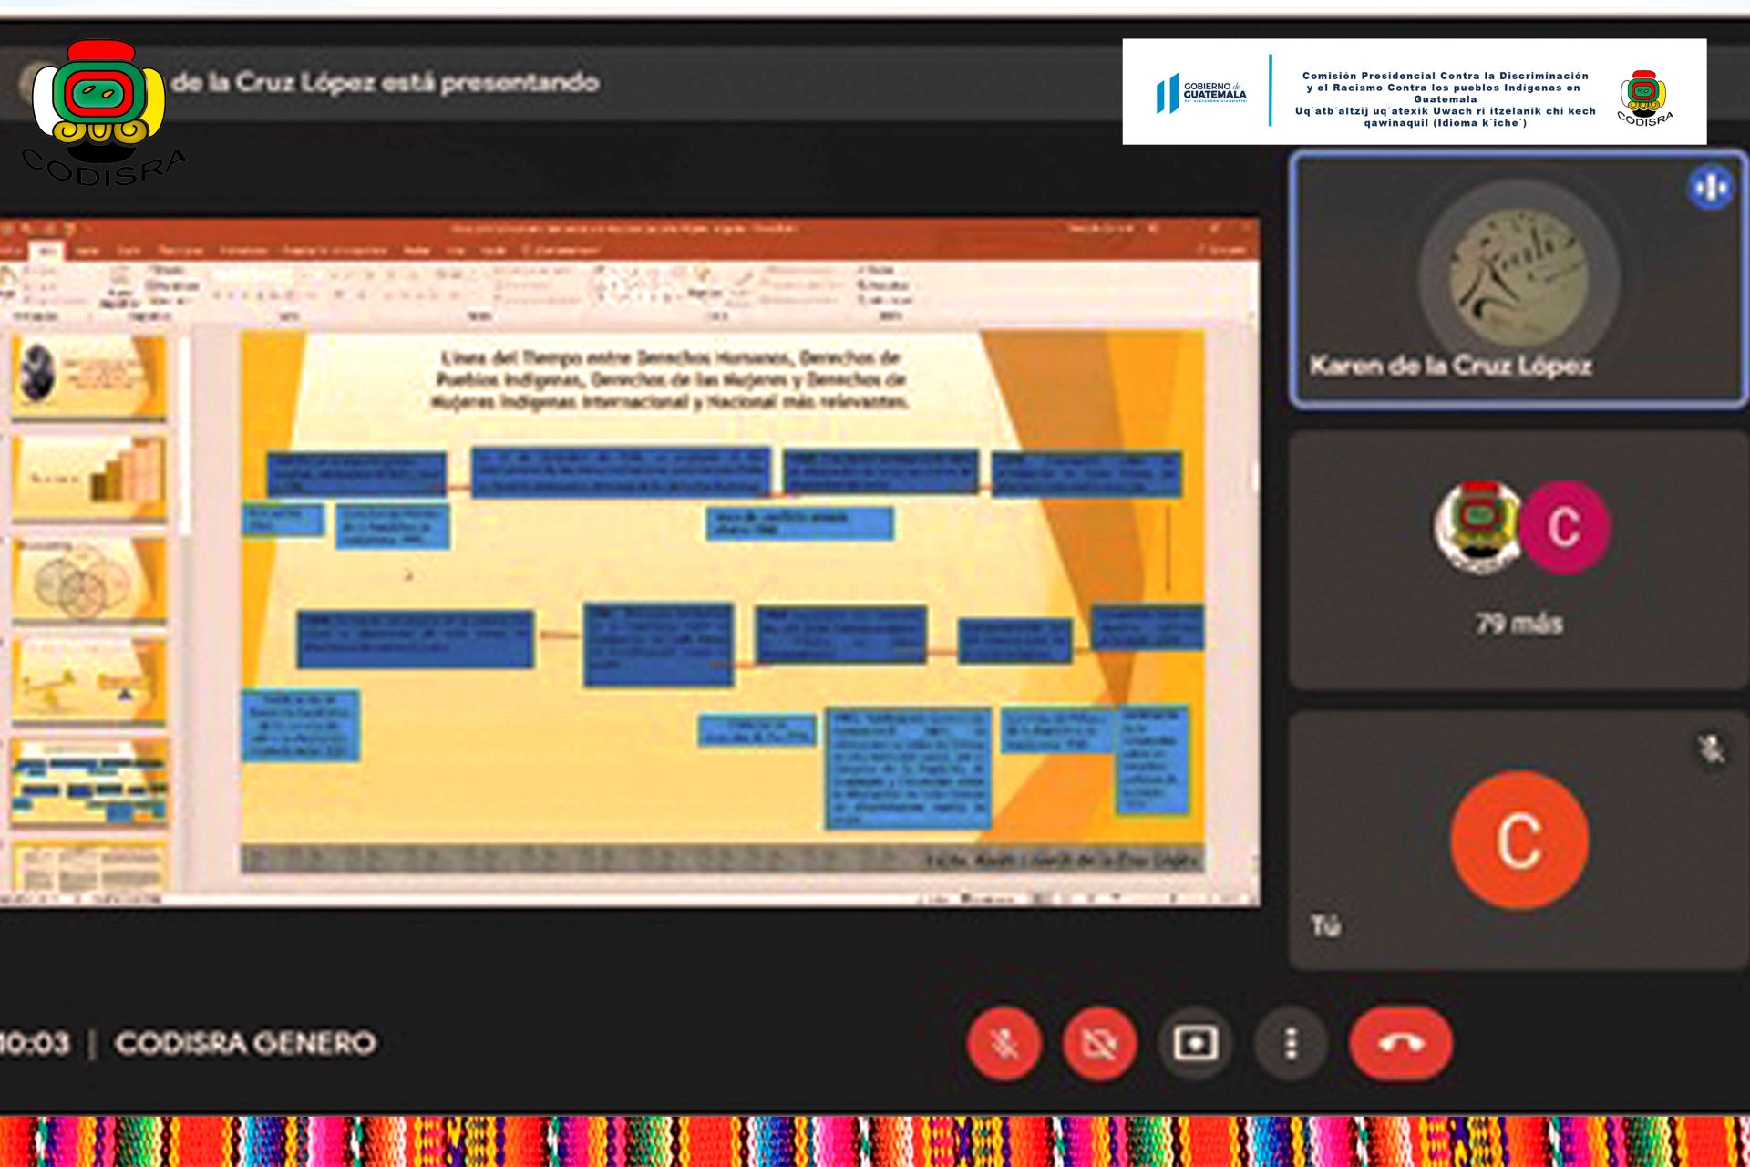This screenshot has height=1167, width=1750.
Task: Expand the 79 más participants tile
Action: [1518, 624]
